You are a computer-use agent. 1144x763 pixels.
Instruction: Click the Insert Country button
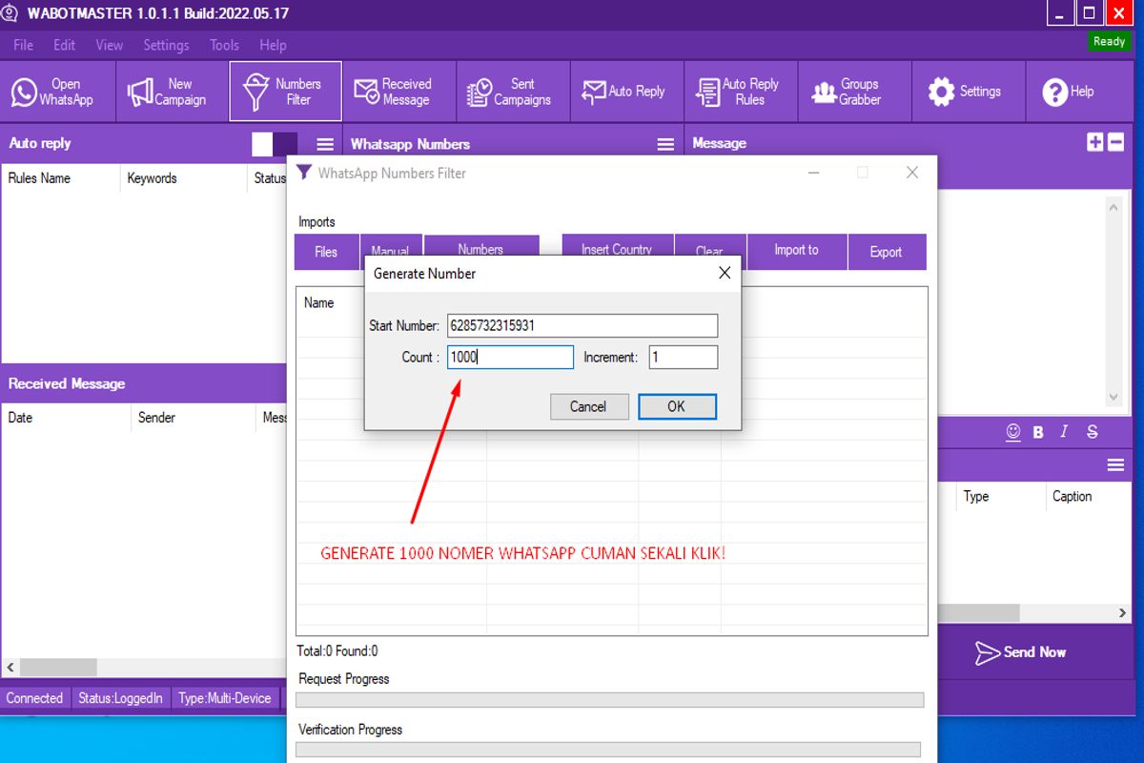617,248
